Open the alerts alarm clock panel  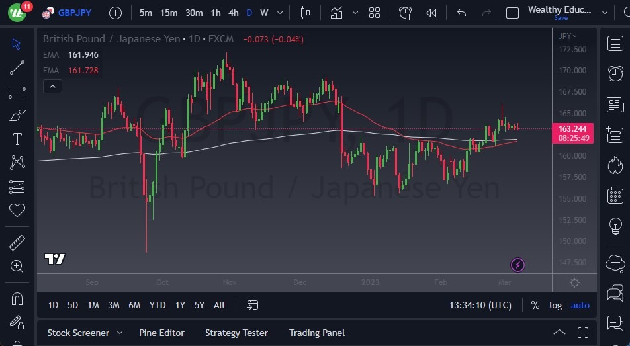point(615,73)
